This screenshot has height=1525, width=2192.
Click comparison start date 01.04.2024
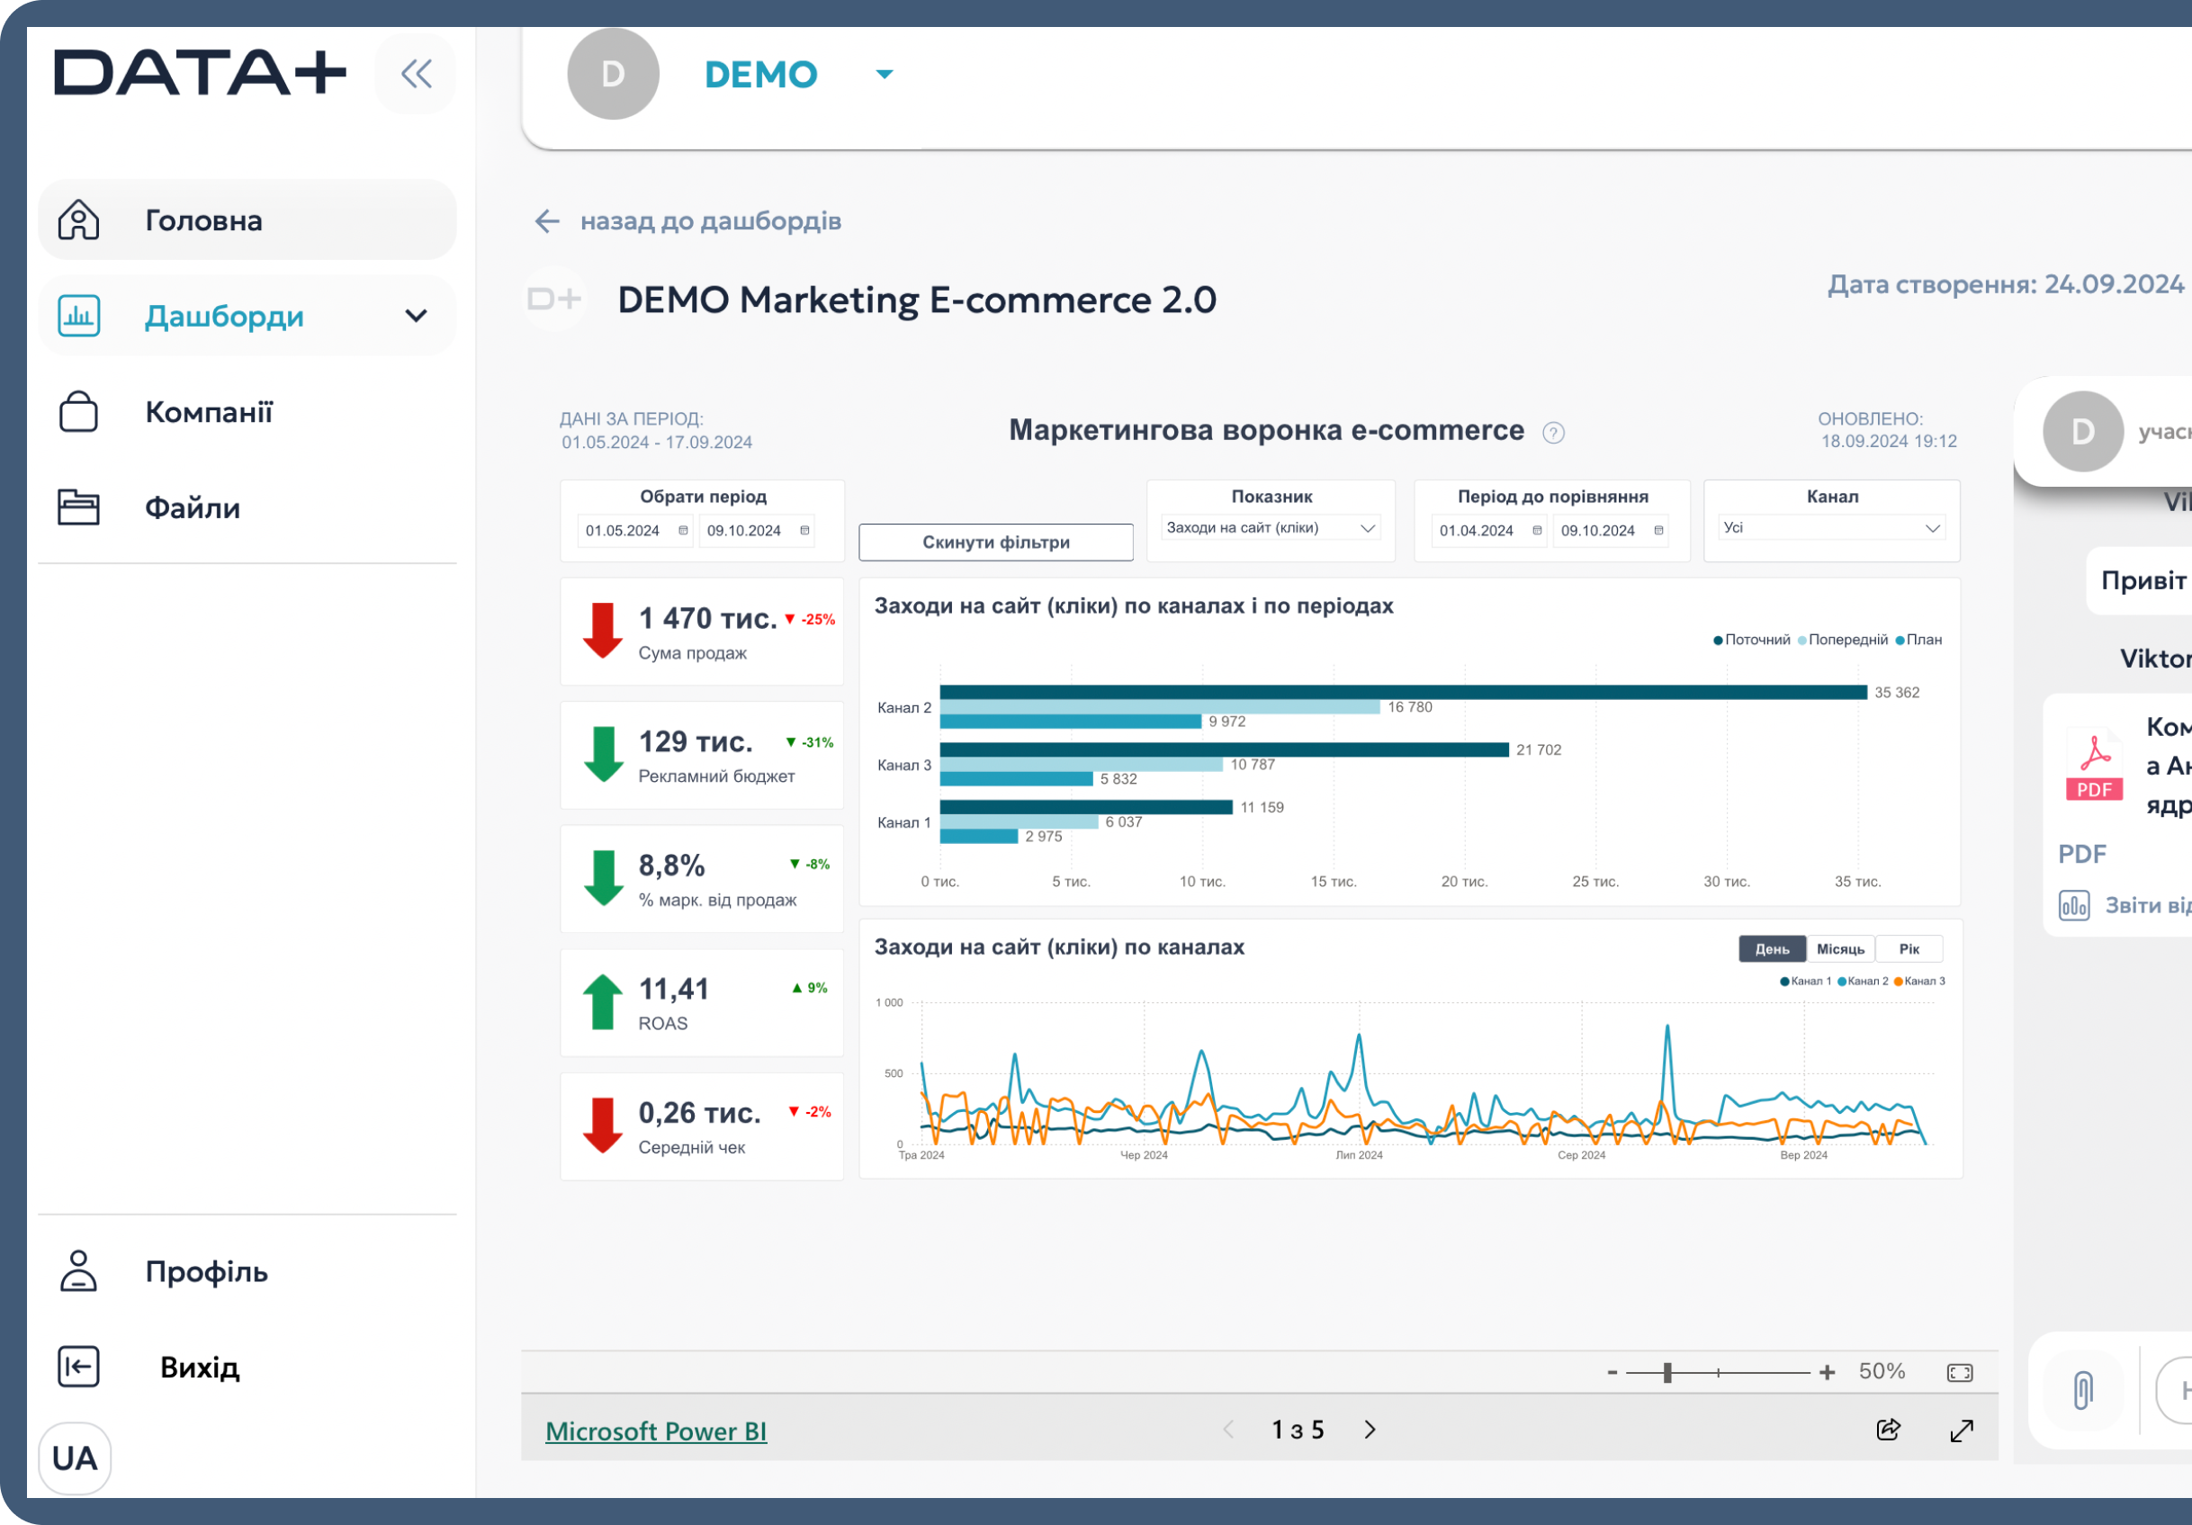point(1477,531)
